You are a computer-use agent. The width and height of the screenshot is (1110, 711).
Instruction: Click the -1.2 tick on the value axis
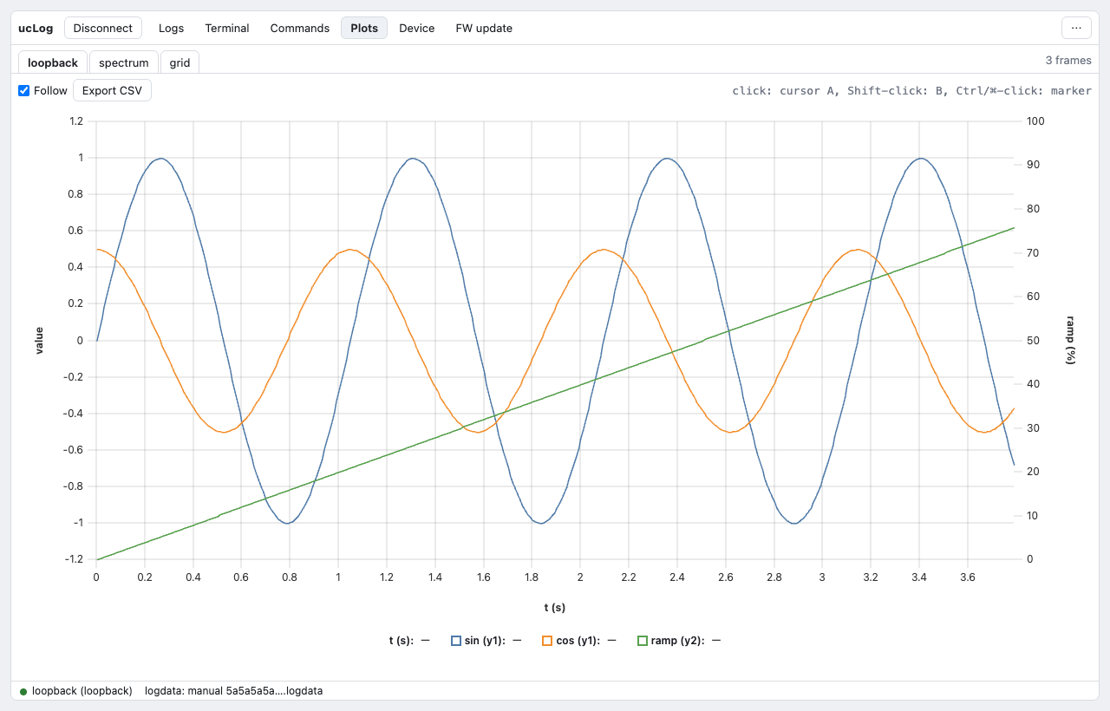74,559
